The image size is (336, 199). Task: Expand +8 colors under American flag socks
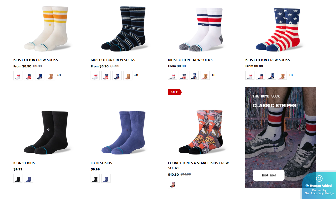(291, 75)
